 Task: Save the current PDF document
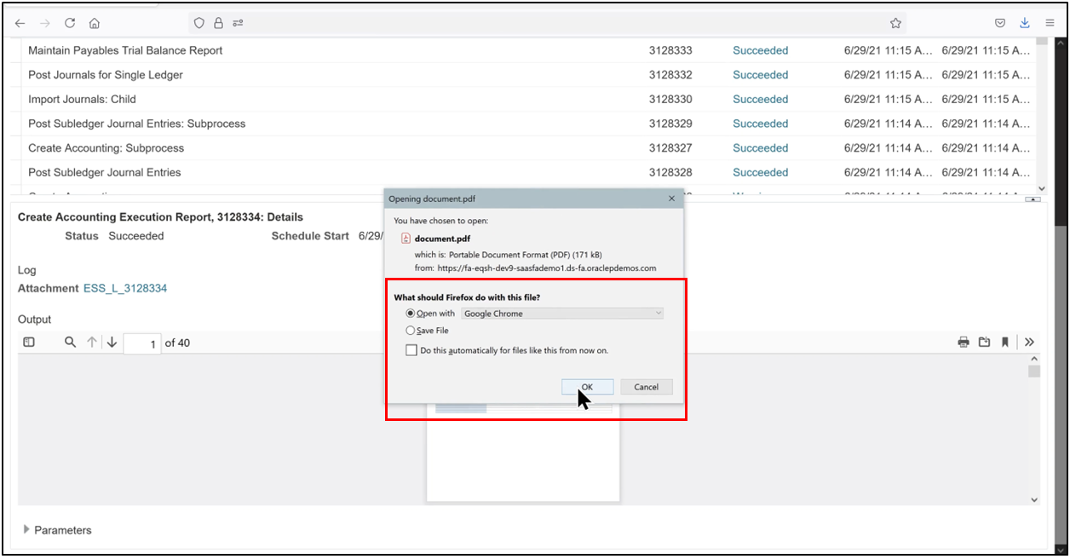click(985, 342)
